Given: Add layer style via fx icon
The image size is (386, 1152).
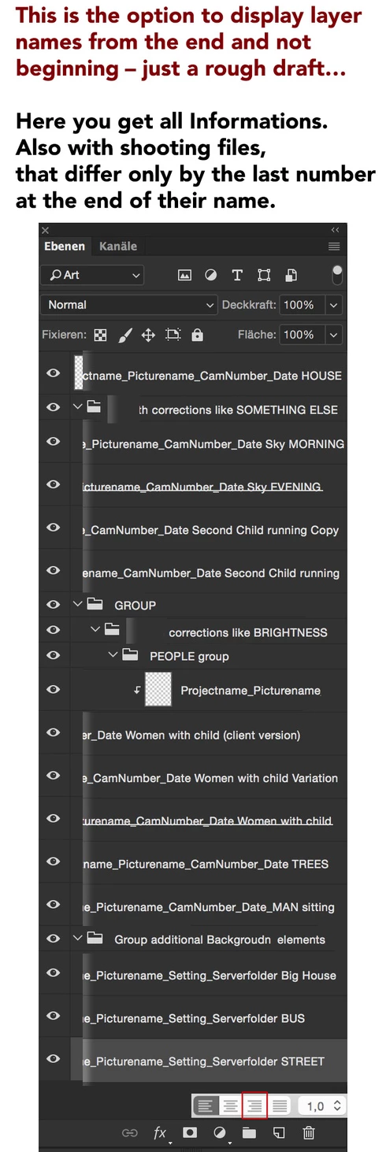Looking at the screenshot, I should click(160, 1133).
